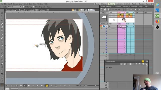Viewport: 161px width, 90px height.
Task: Click the OBS Studio taskbar icon
Action: pos(157,27)
